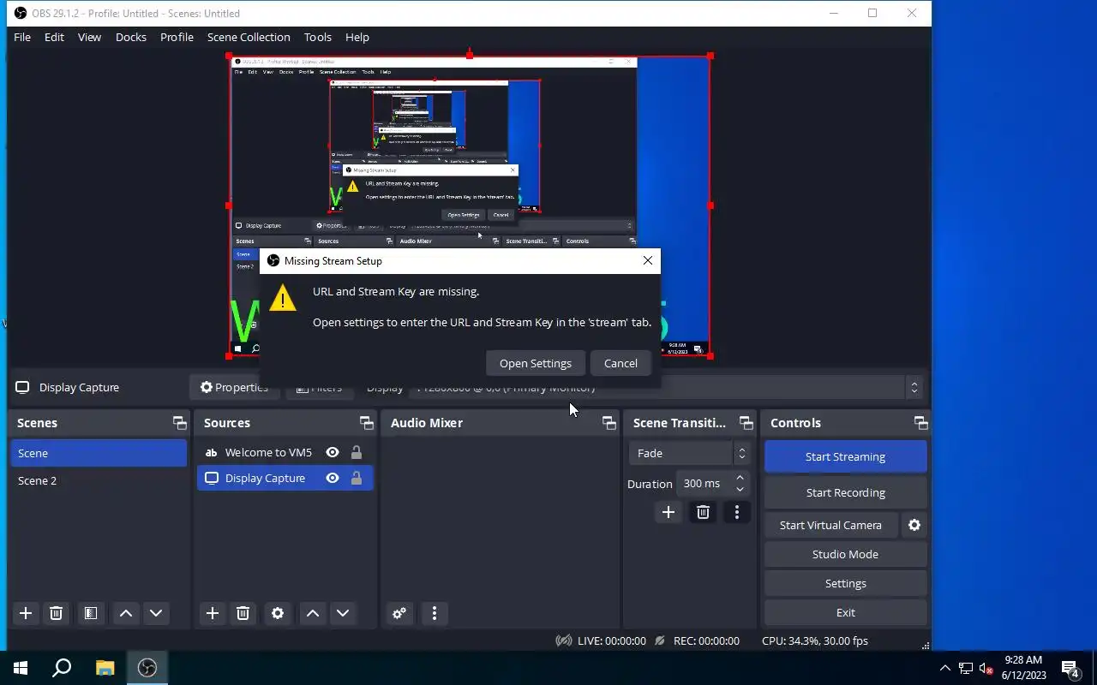The image size is (1097, 685).
Task: Click Start Virtual Camera button
Action: 830,525
